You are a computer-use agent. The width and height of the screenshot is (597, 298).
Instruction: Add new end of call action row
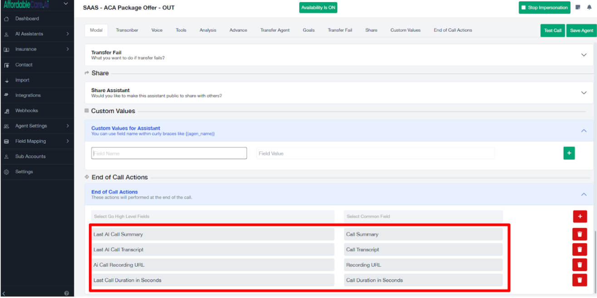[x=579, y=216]
